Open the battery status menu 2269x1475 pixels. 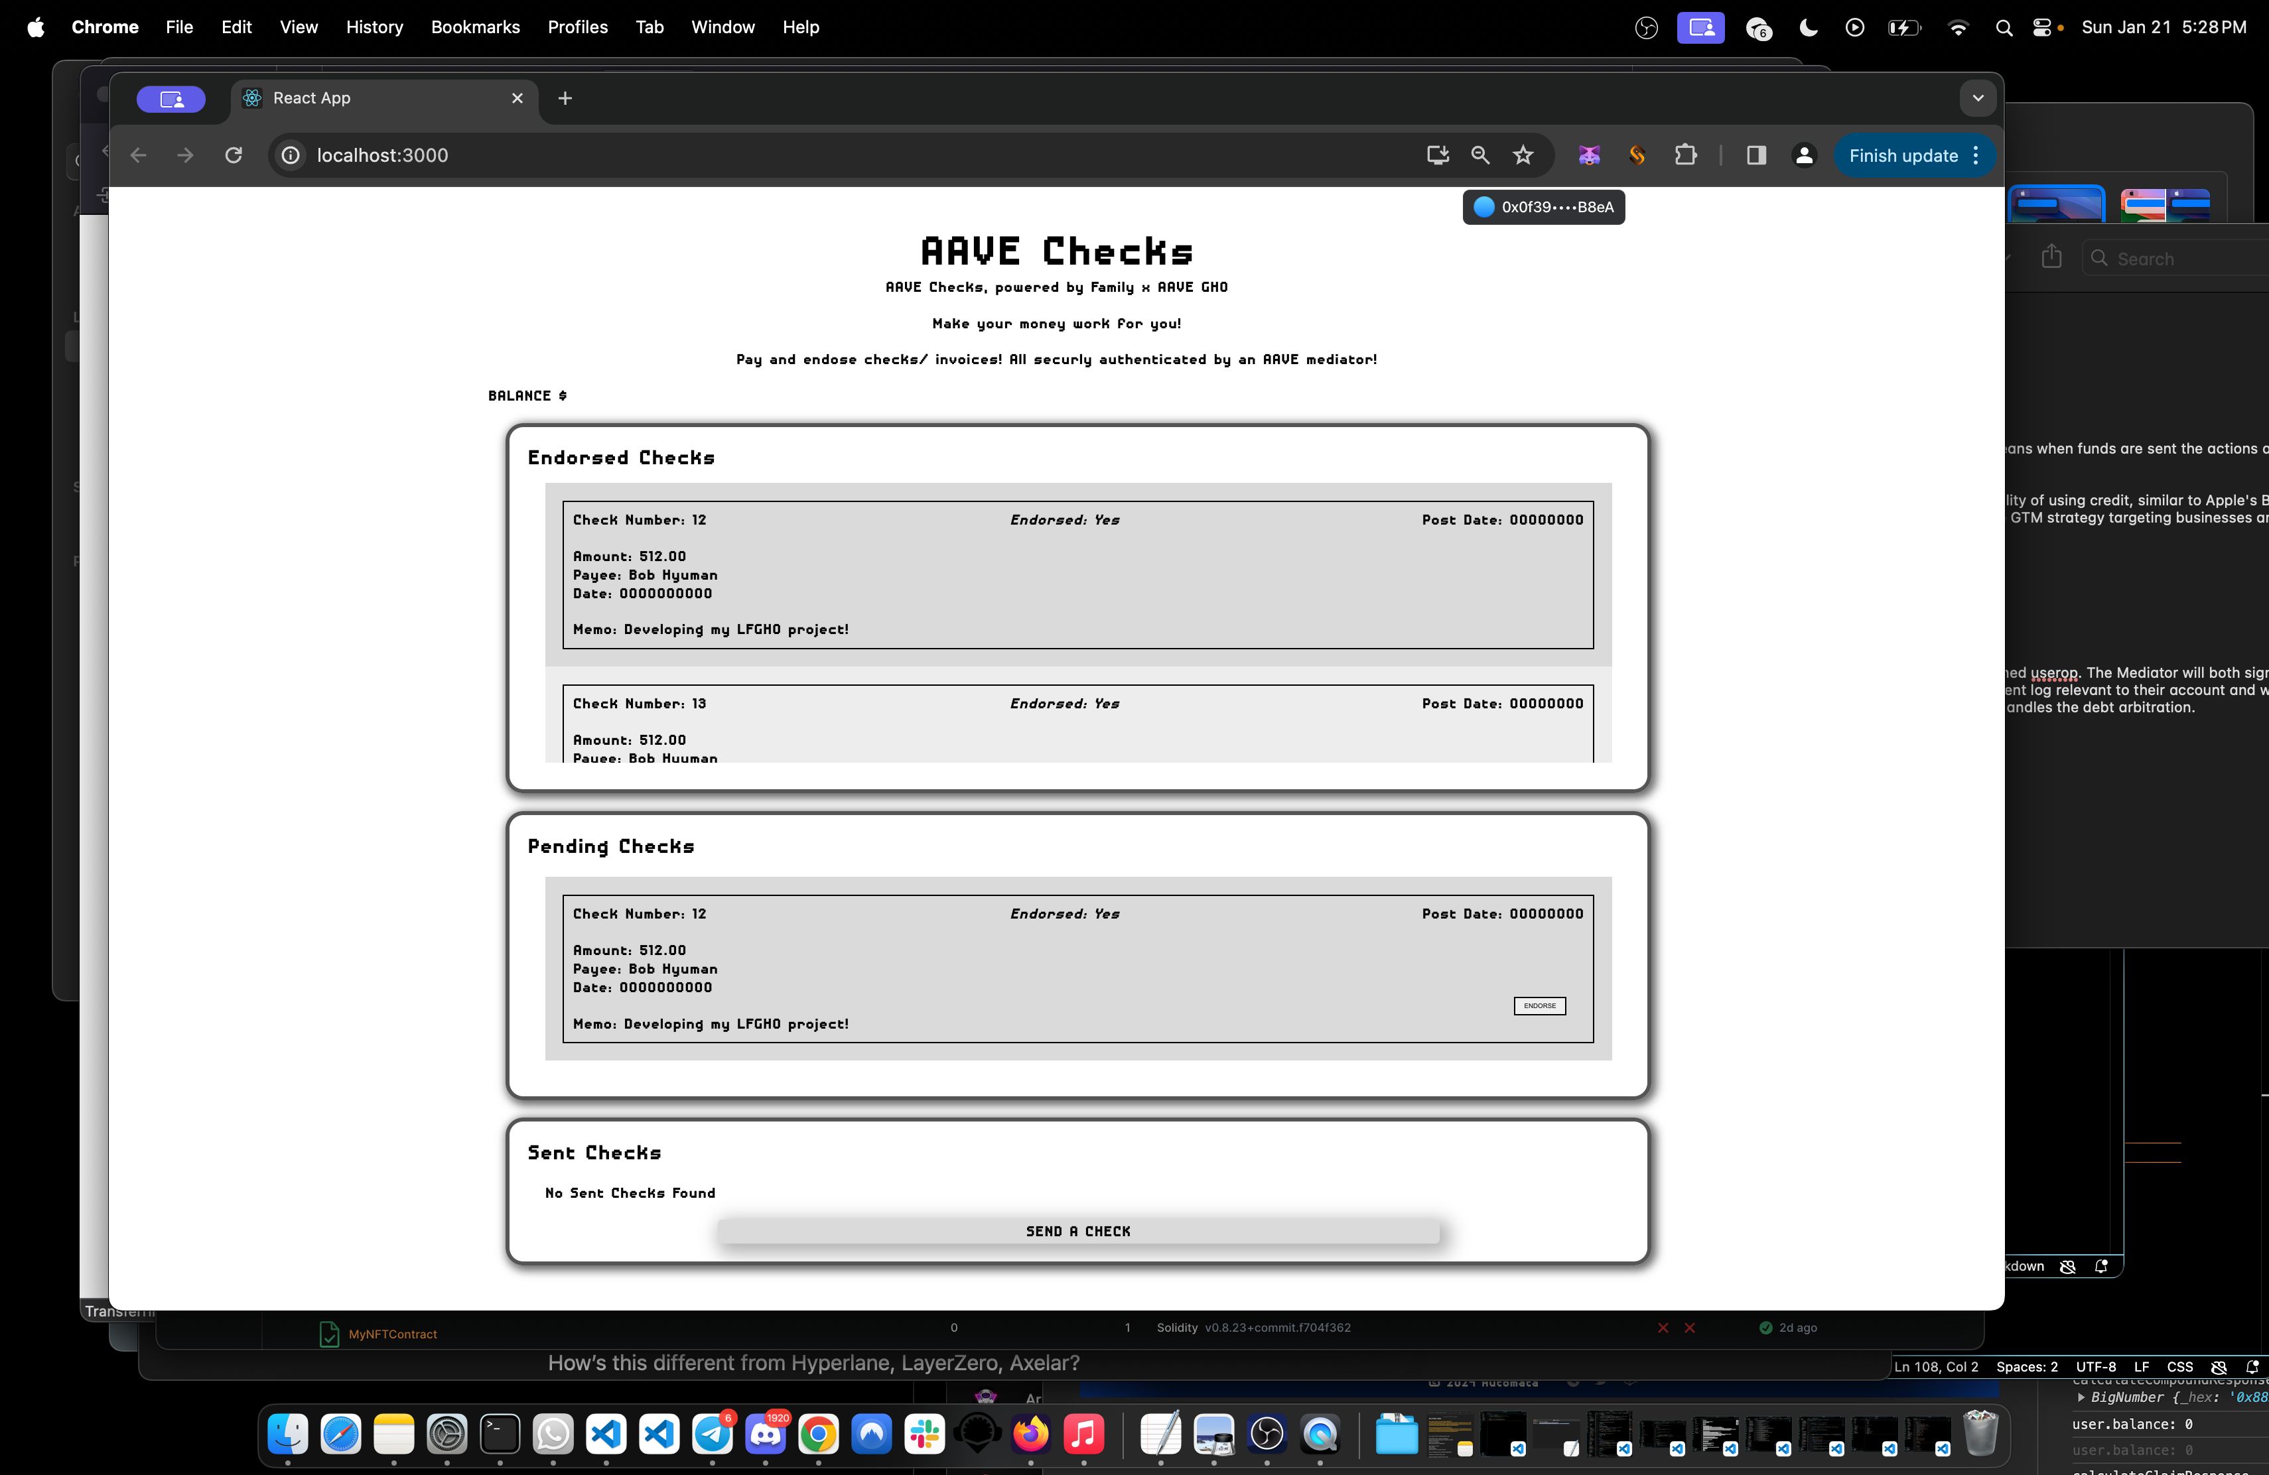point(1904,28)
